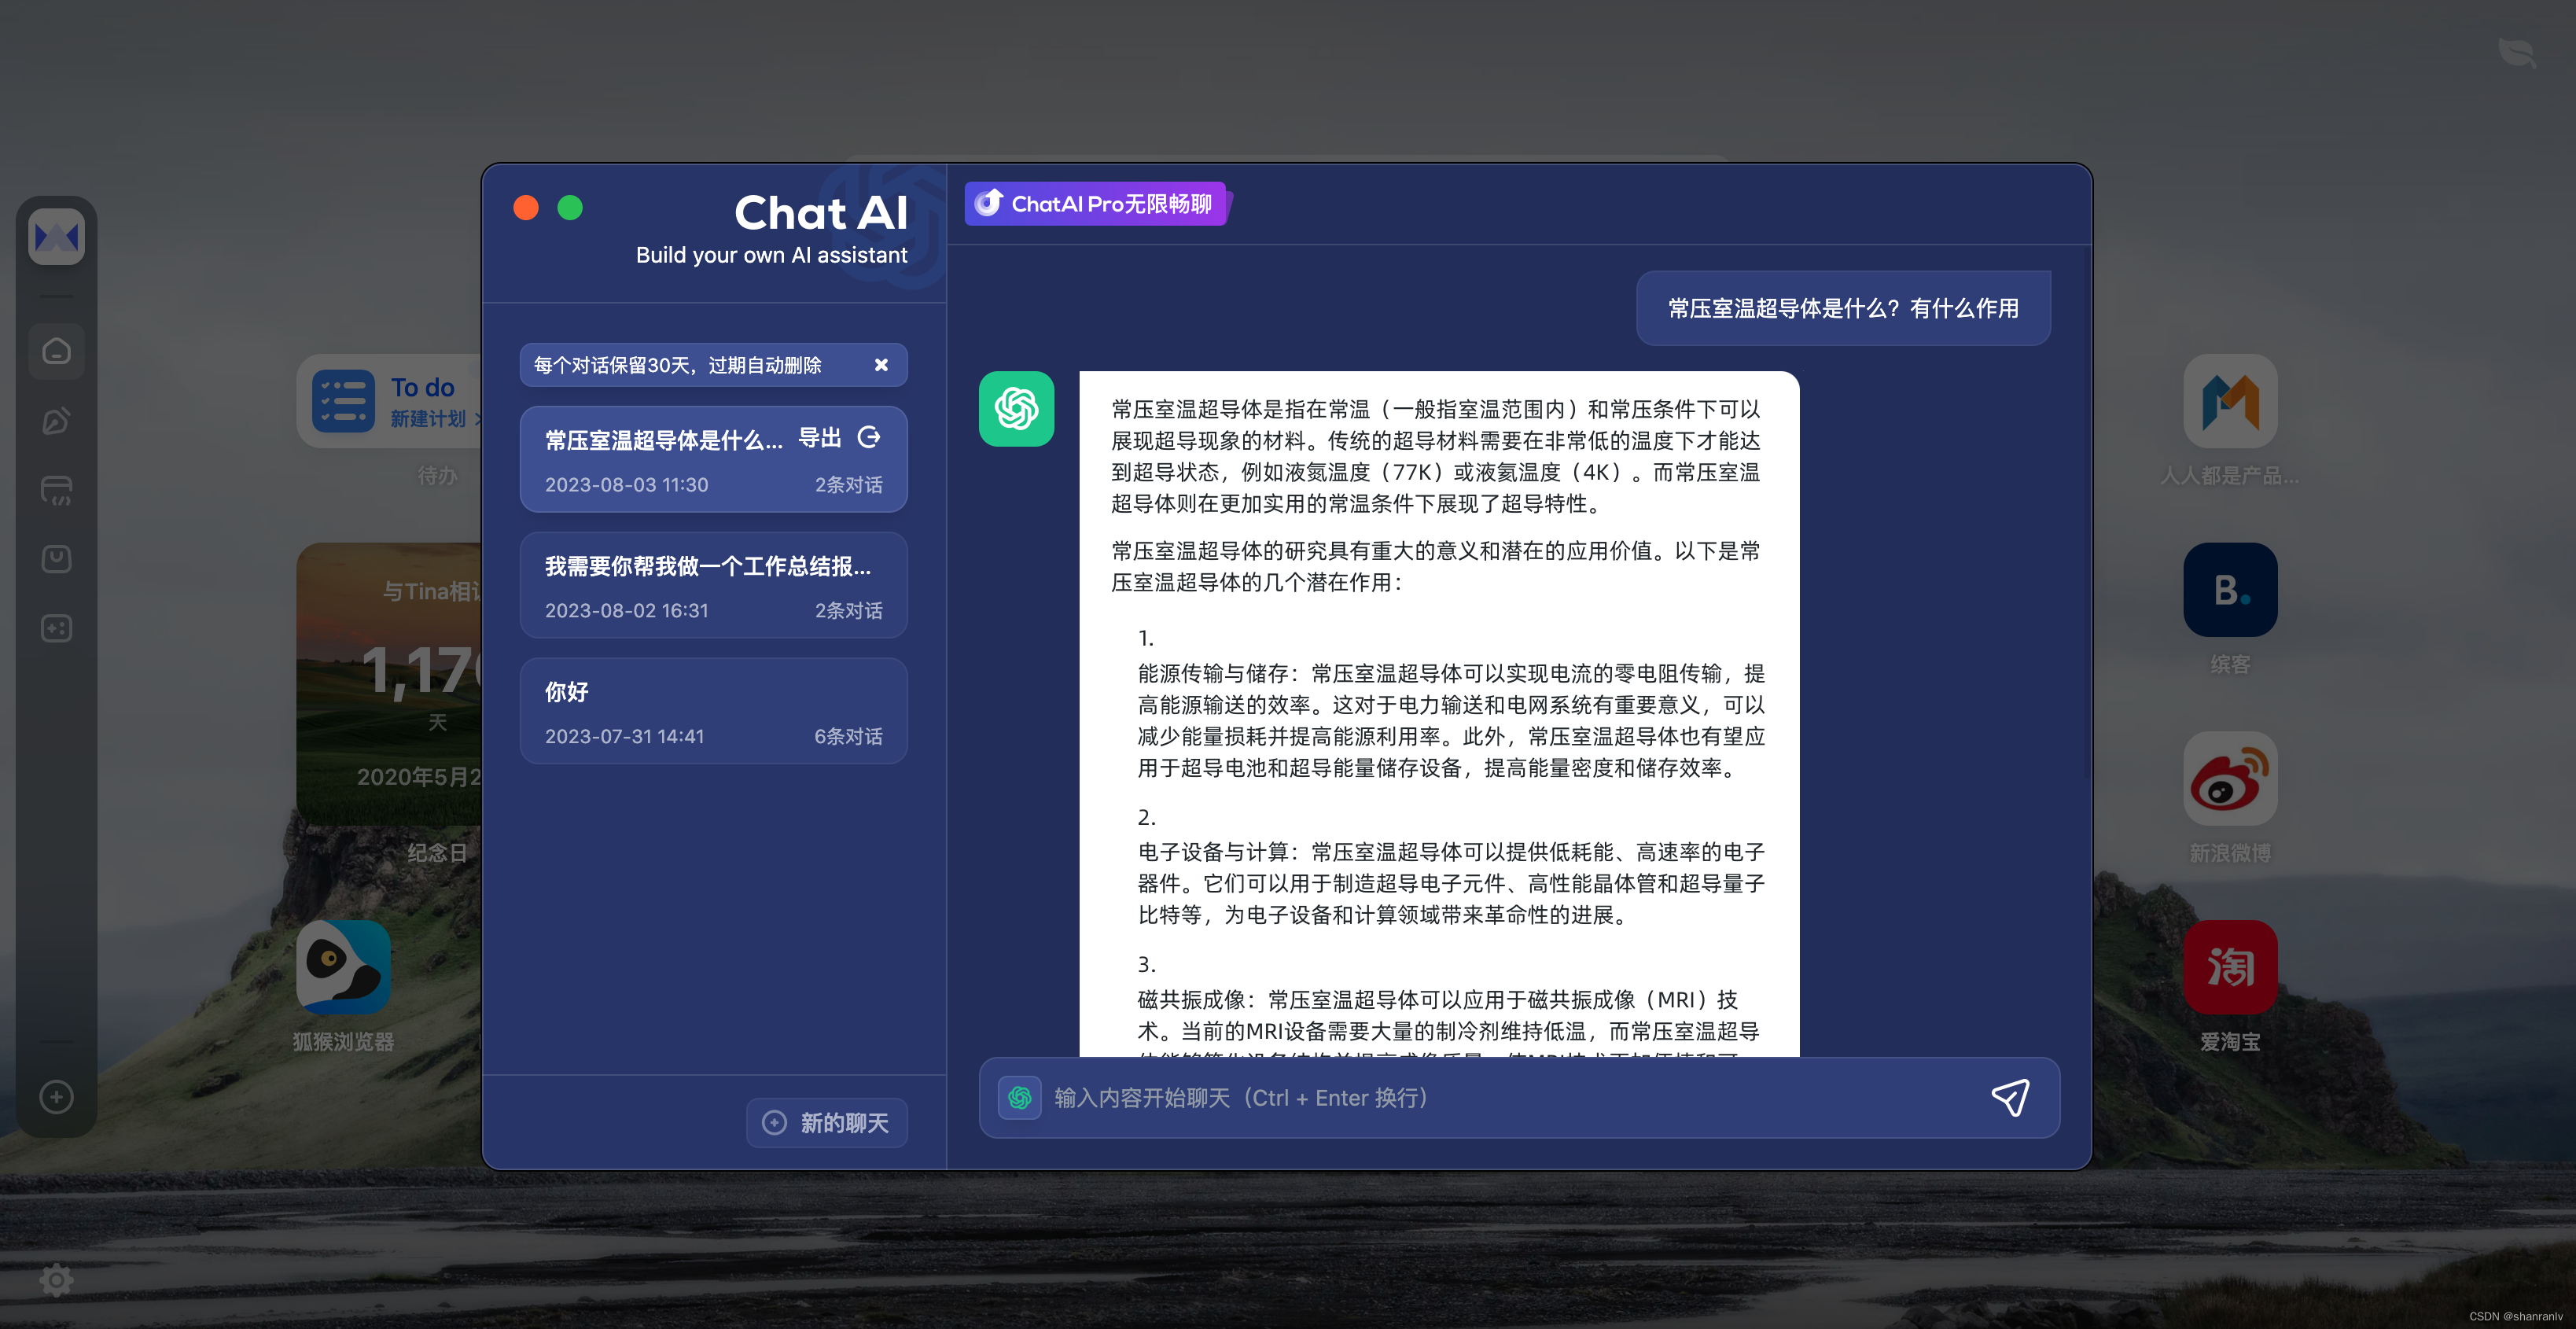Click ChatAI Pro无限畅聊 upgrade banner

[x=1096, y=204]
